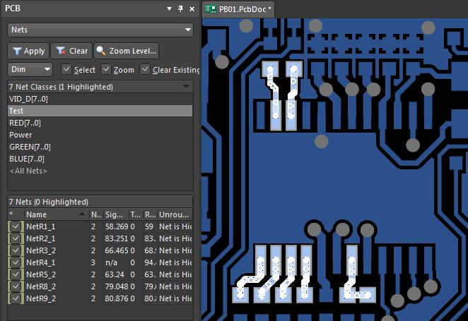Collapse the Net Classes section arrow
This screenshot has width=468, height=321.
(186, 86)
